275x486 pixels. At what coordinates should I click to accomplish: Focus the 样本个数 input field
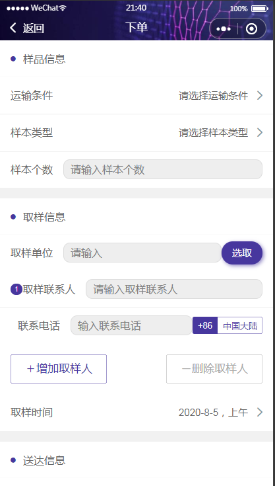(163, 169)
